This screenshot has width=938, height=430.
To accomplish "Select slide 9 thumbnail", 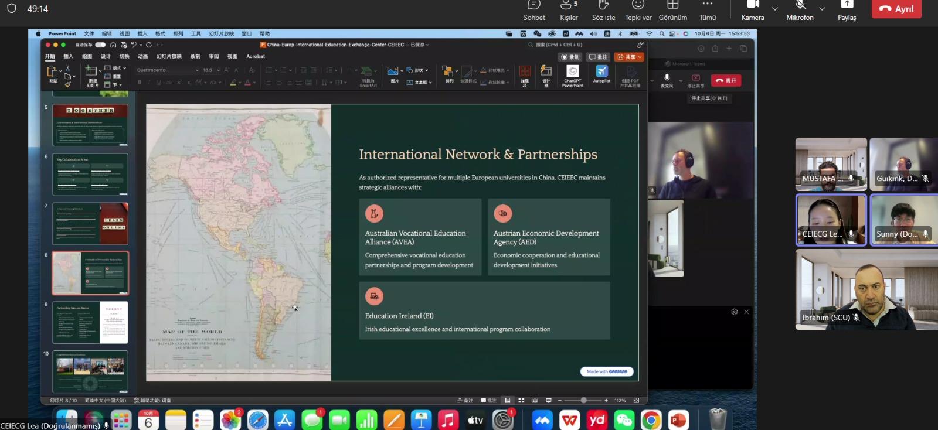I will click(x=90, y=322).
